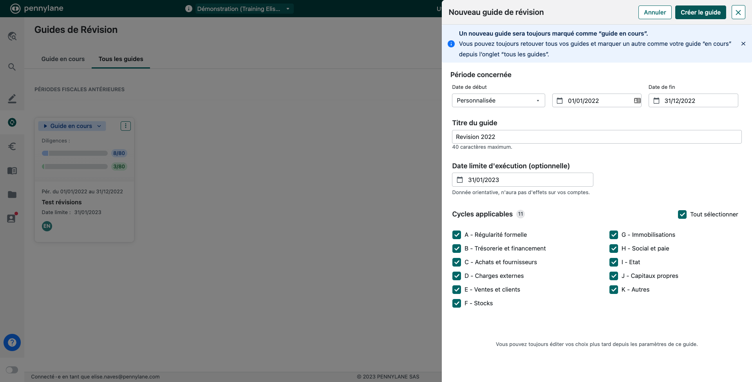Click the calendar icon in deadline date field
The image size is (752, 382).
click(x=460, y=180)
